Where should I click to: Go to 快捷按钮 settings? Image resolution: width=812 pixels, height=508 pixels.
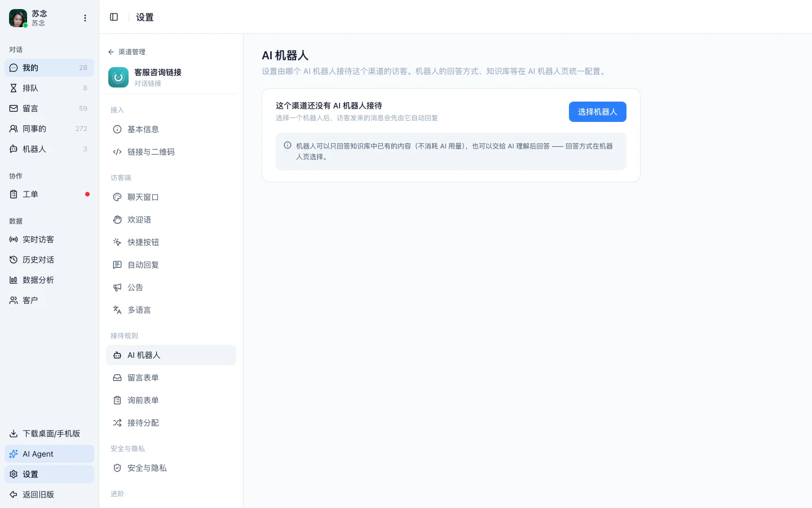click(x=171, y=242)
